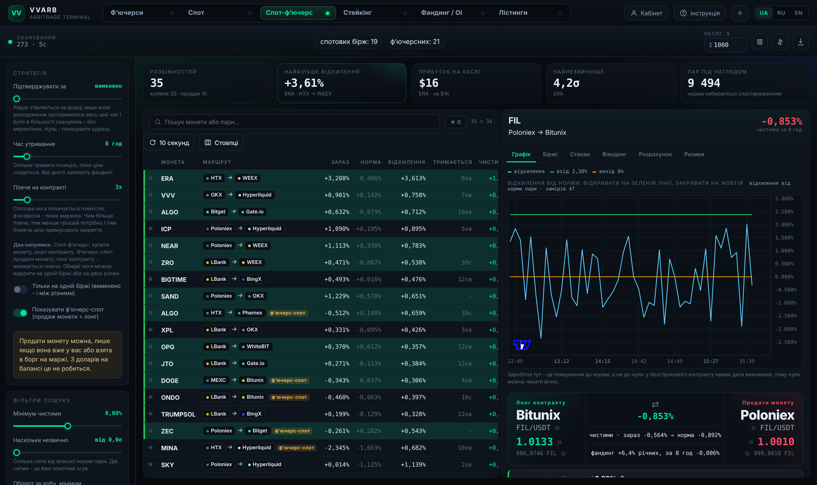
Task: Select the Фандинг / OI mode
Action: 453,13
